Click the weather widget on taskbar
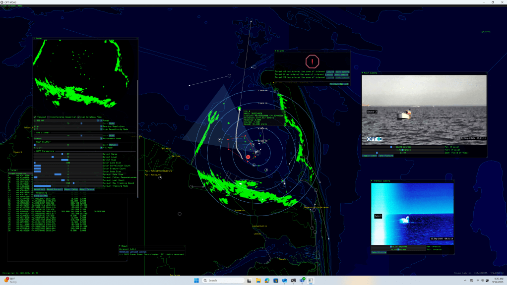 pos(10,280)
